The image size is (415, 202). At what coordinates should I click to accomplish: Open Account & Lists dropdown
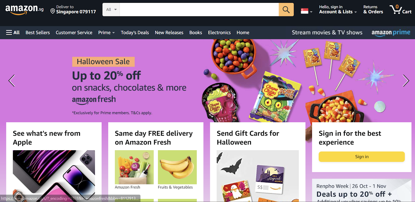(x=338, y=9)
